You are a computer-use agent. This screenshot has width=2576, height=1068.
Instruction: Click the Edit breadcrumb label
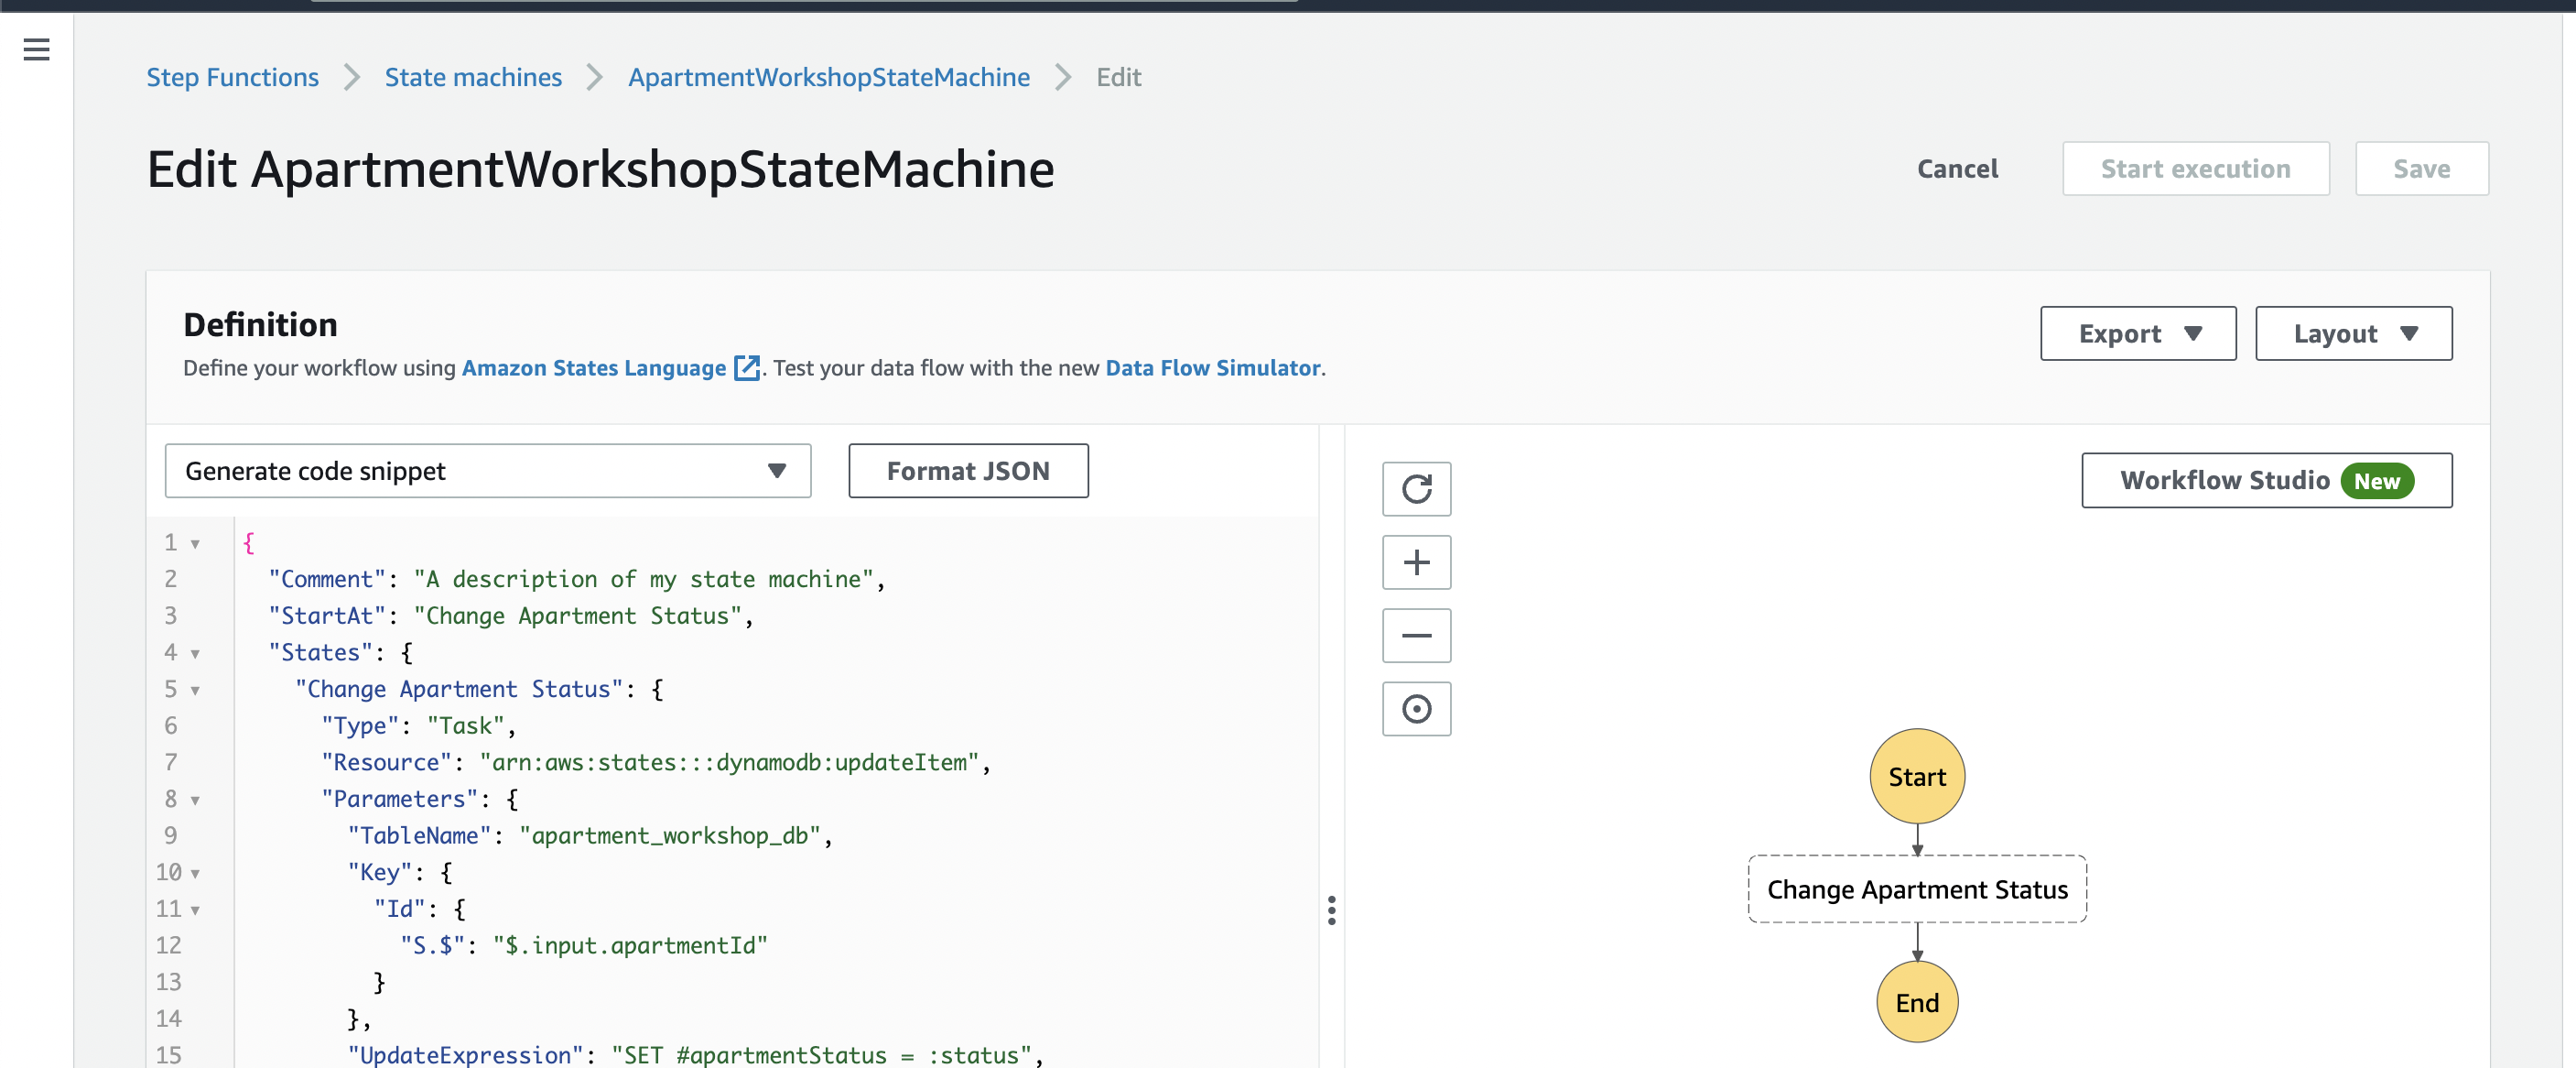(x=1118, y=77)
